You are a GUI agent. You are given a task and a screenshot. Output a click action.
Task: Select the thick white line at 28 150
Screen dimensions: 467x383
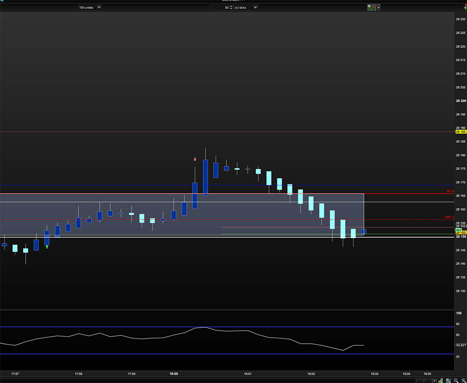227,237
